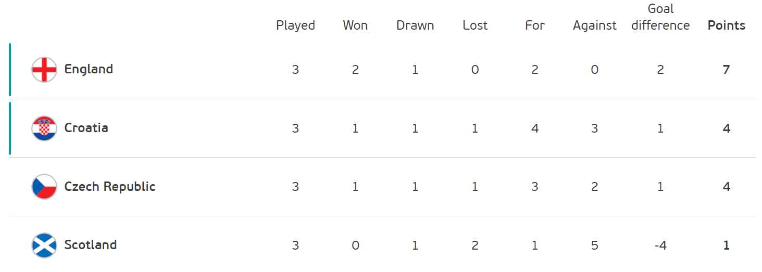
Task: Click England's points total of 7
Action: coord(727,70)
